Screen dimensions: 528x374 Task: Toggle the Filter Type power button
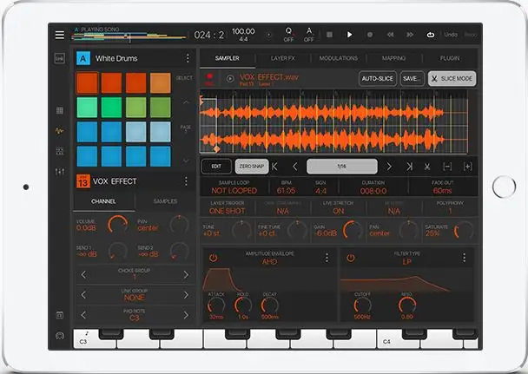pyautogui.click(x=351, y=258)
